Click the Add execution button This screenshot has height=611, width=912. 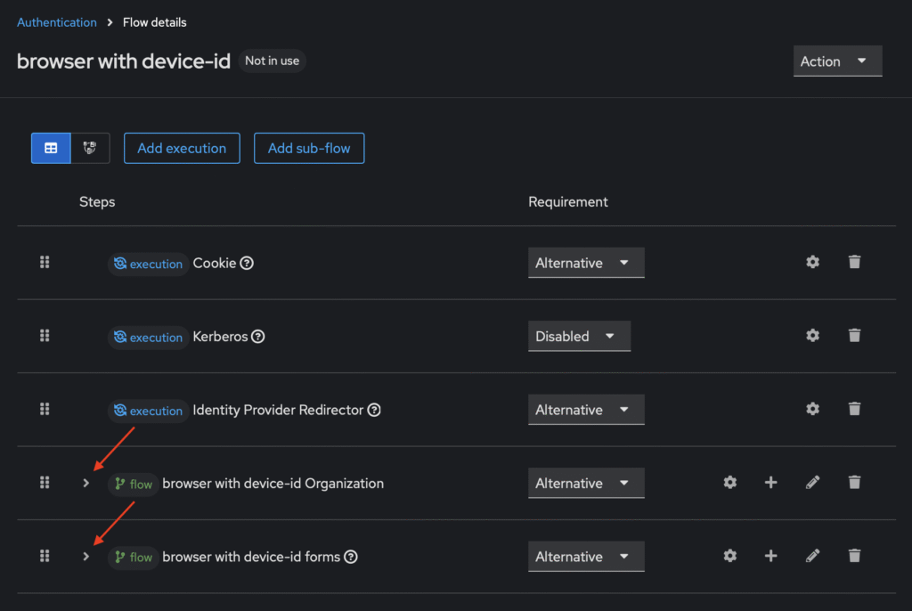tap(182, 148)
